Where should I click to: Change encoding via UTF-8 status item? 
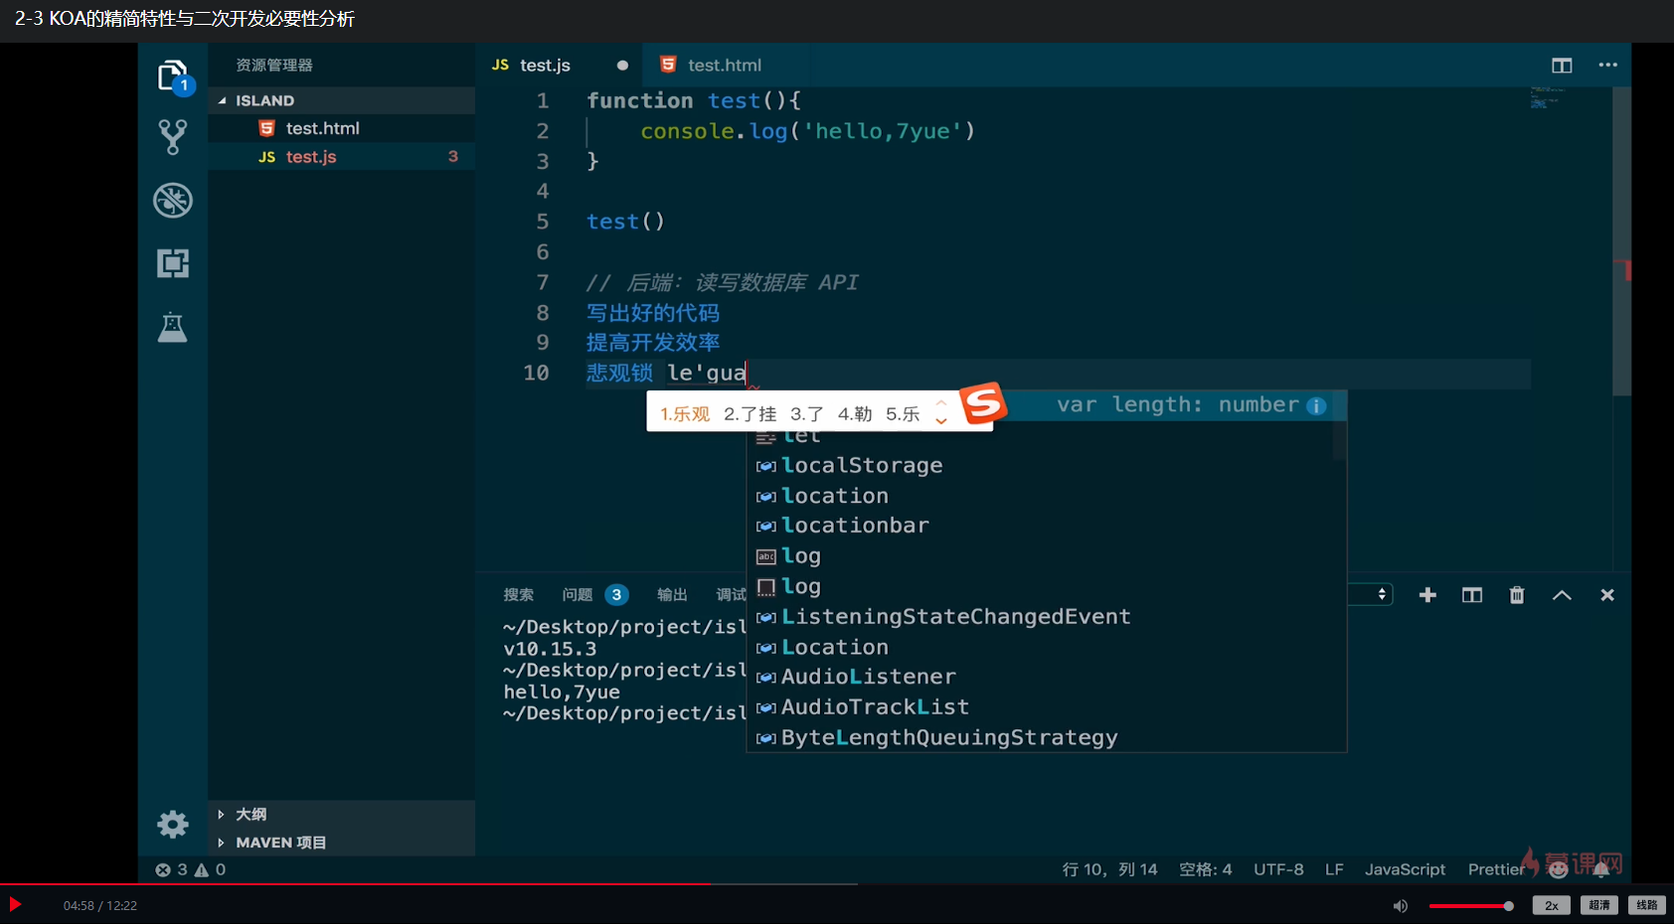point(1278,869)
